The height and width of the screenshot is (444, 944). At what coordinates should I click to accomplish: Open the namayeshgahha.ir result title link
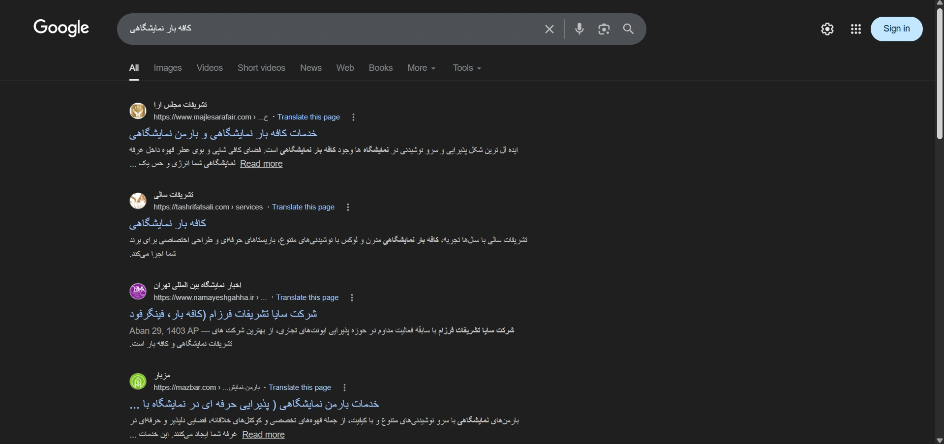coord(223,314)
